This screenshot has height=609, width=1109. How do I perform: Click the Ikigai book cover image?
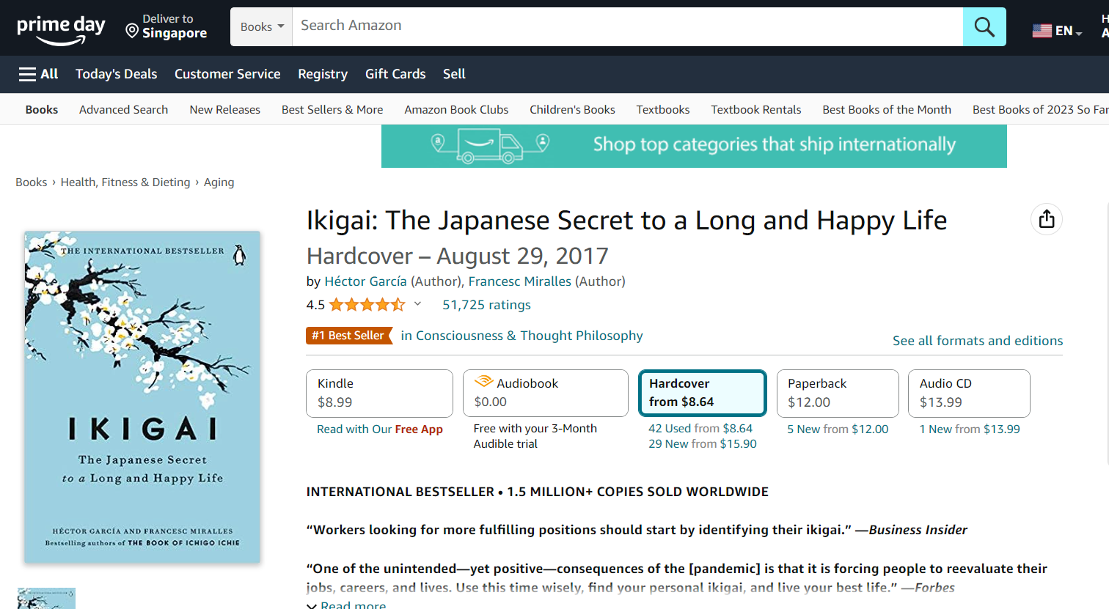coord(142,397)
